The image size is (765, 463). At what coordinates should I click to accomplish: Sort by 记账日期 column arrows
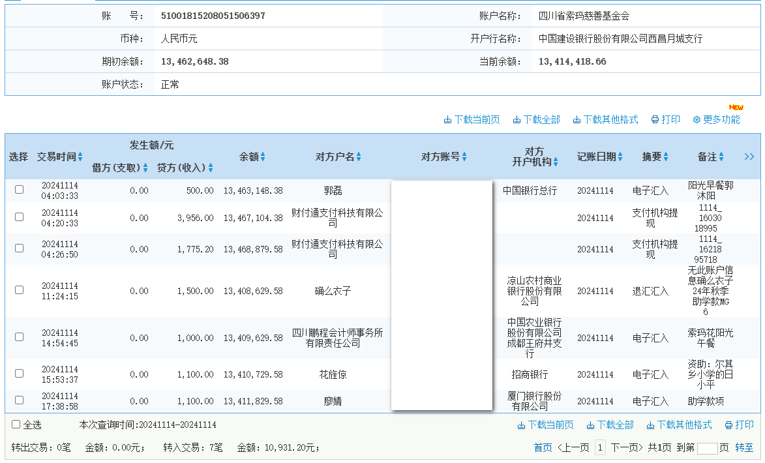tap(620, 157)
